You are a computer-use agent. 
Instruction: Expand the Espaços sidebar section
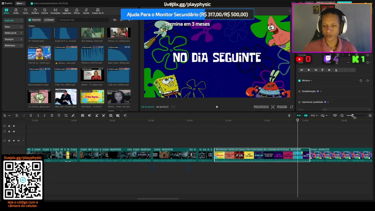[13, 39]
